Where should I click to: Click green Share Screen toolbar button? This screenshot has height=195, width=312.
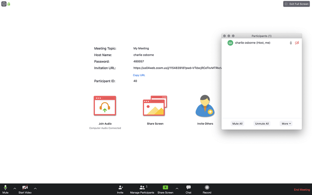click(x=165, y=189)
